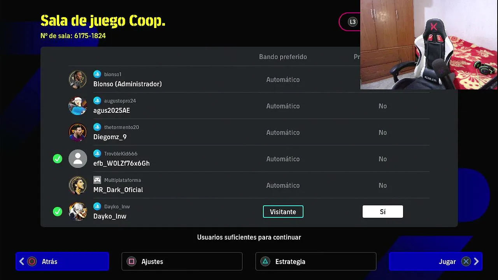
Task: Toggle ready checkmark for efb_W0LZf76x6Gh
Action: coord(58,159)
